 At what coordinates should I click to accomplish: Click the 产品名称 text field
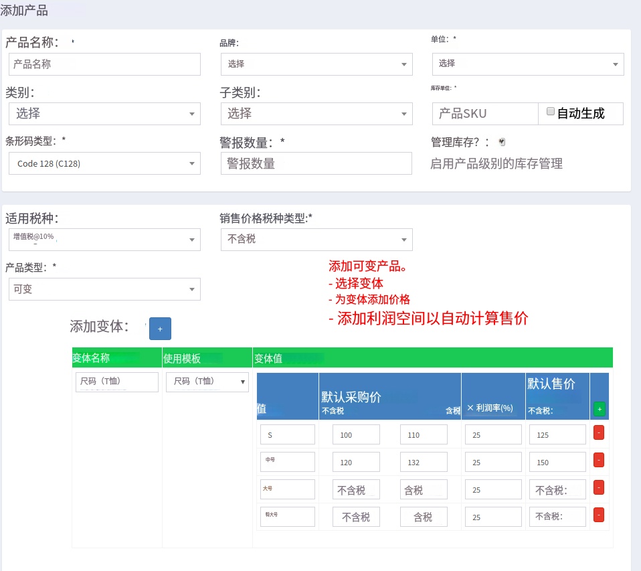(104, 64)
